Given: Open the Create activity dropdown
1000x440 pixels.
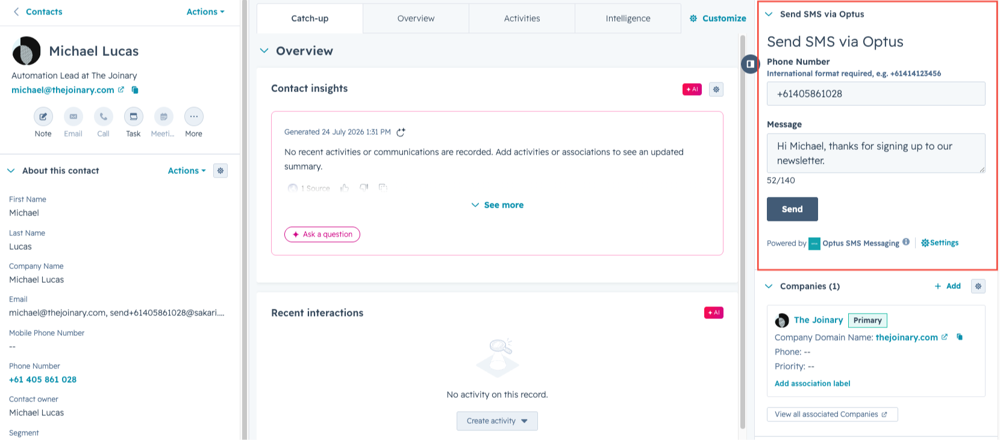Looking at the screenshot, I should point(497,421).
